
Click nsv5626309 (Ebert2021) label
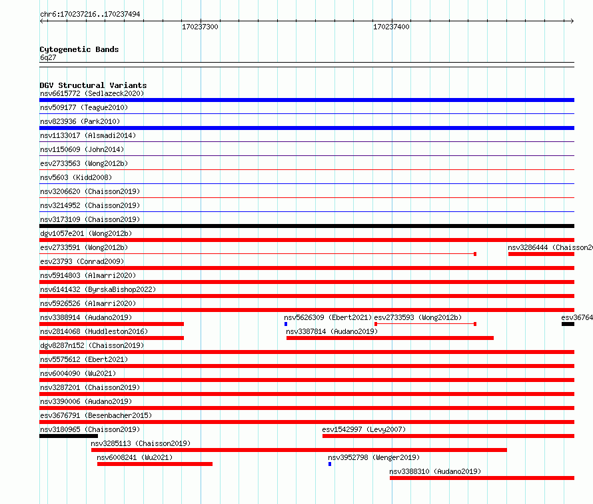point(328,317)
